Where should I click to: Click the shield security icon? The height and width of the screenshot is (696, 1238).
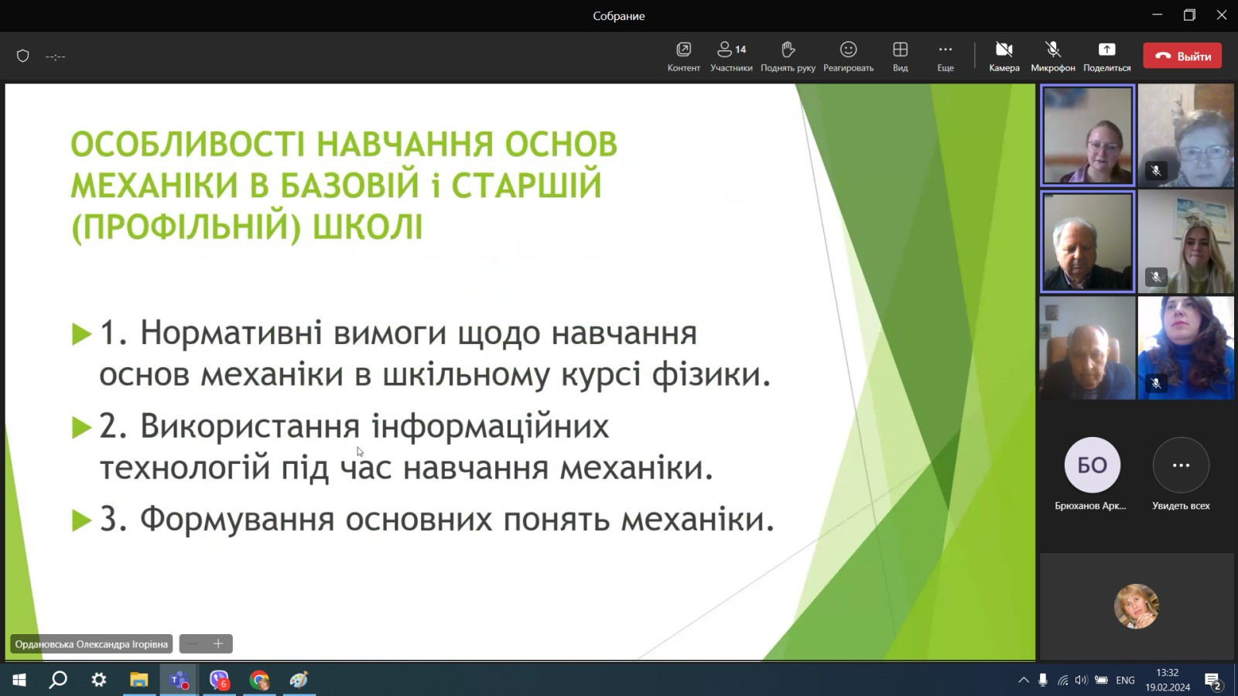tap(23, 56)
